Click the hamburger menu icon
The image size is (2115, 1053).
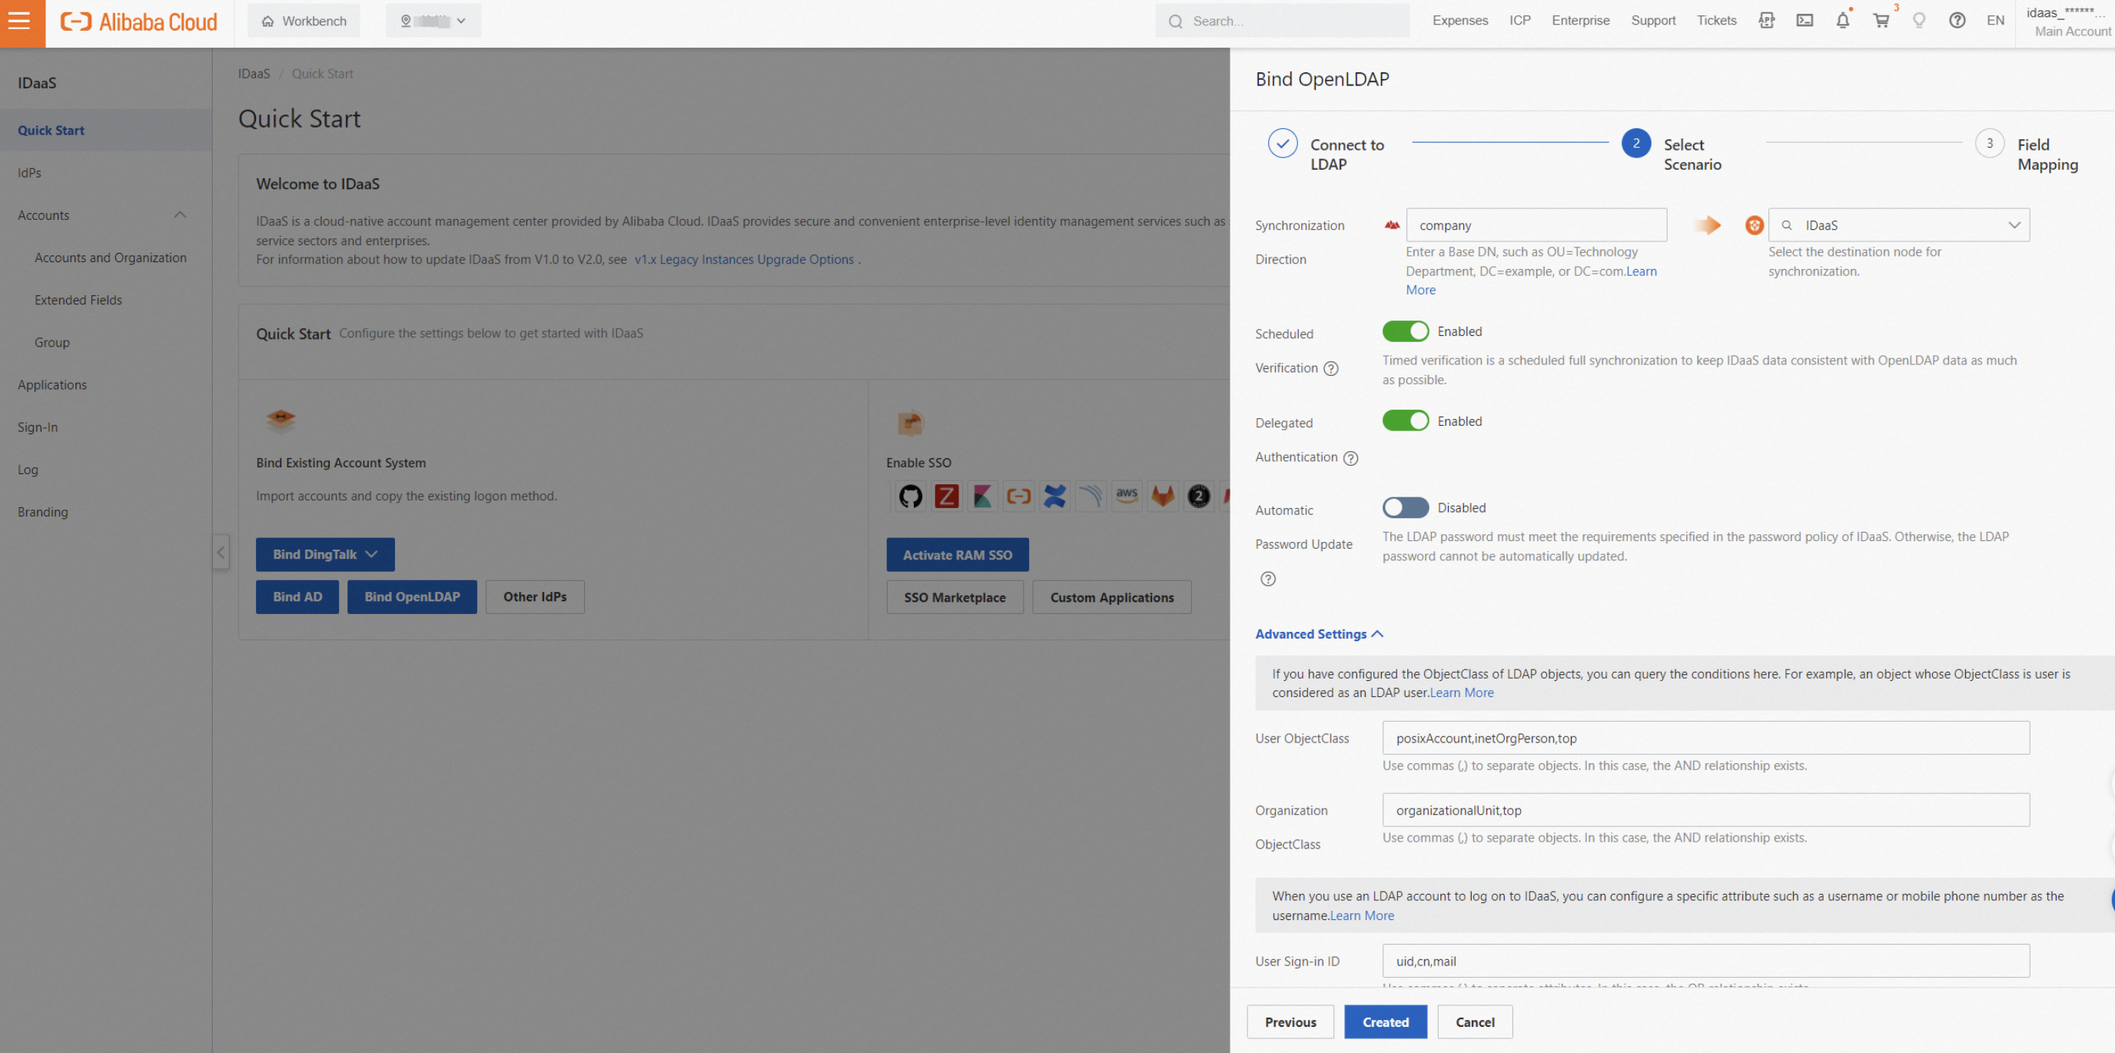pos(20,22)
